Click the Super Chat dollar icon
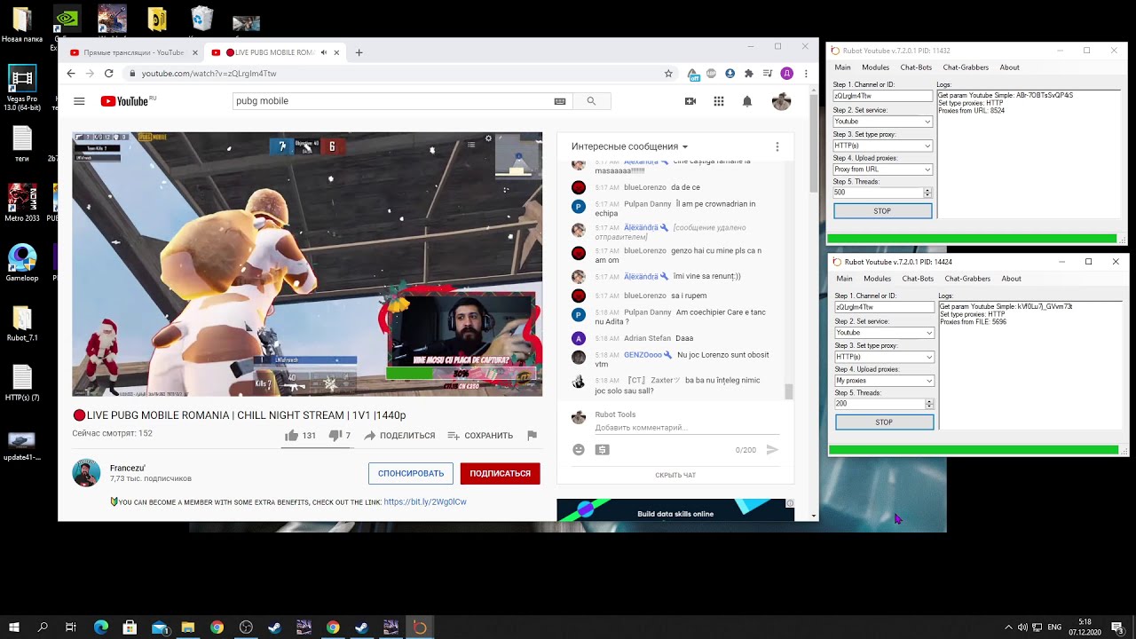This screenshot has width=1136, height=639. coord(603,450)
